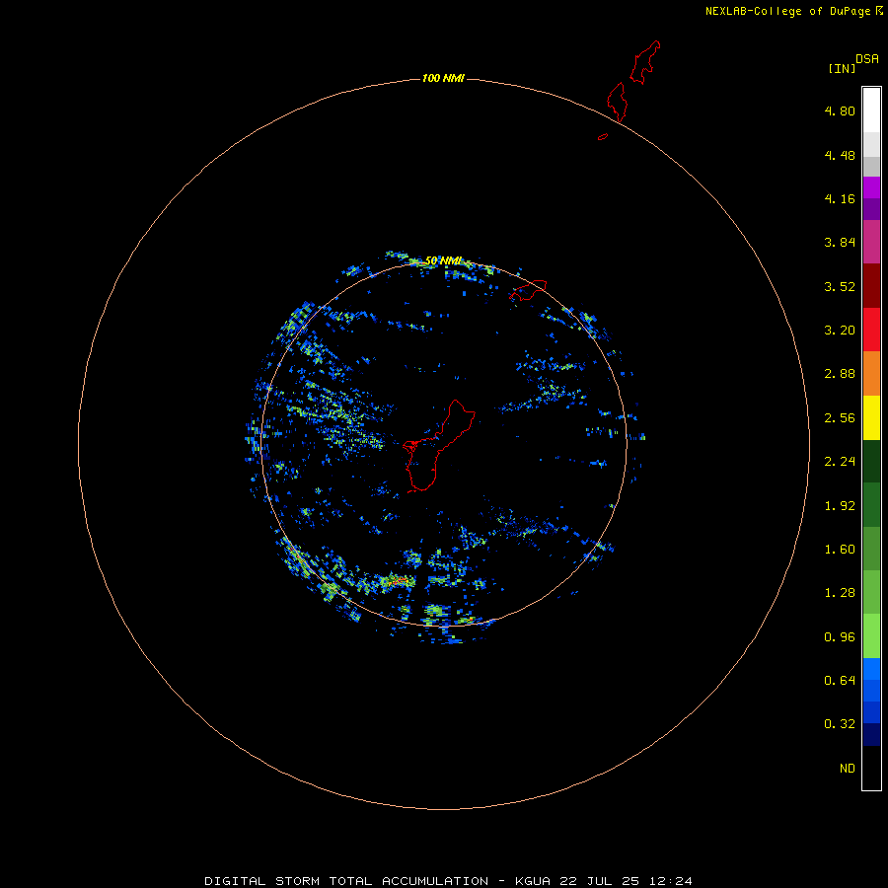Click the 3.52 legend value
Viewport: 888px width, 888px height.
(x=840, y=286)
